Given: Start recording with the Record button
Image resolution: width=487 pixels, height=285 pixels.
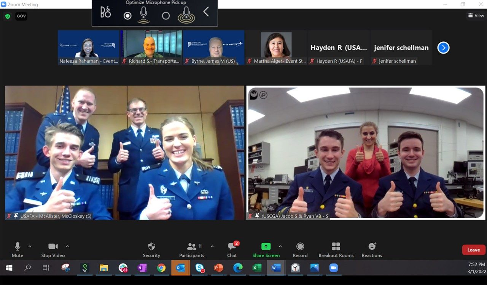Looking at the screenshot, I should (300, 247).
